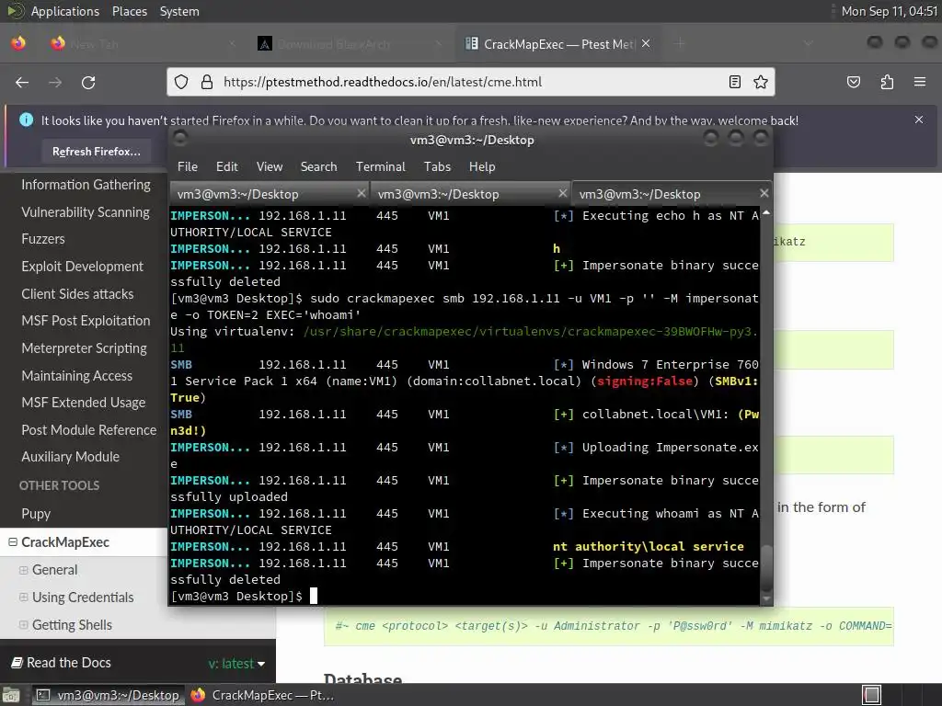The width and height of the screenshot is (942, 706).
Task: Open the terminal Help menu
Action: point(482,167)
